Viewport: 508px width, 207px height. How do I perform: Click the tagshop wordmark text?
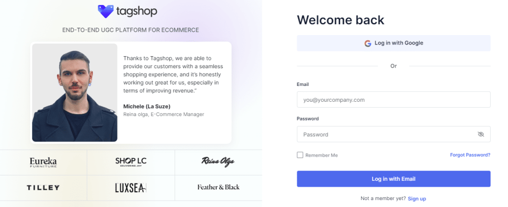pyautogui.click(x=136, y=10)
